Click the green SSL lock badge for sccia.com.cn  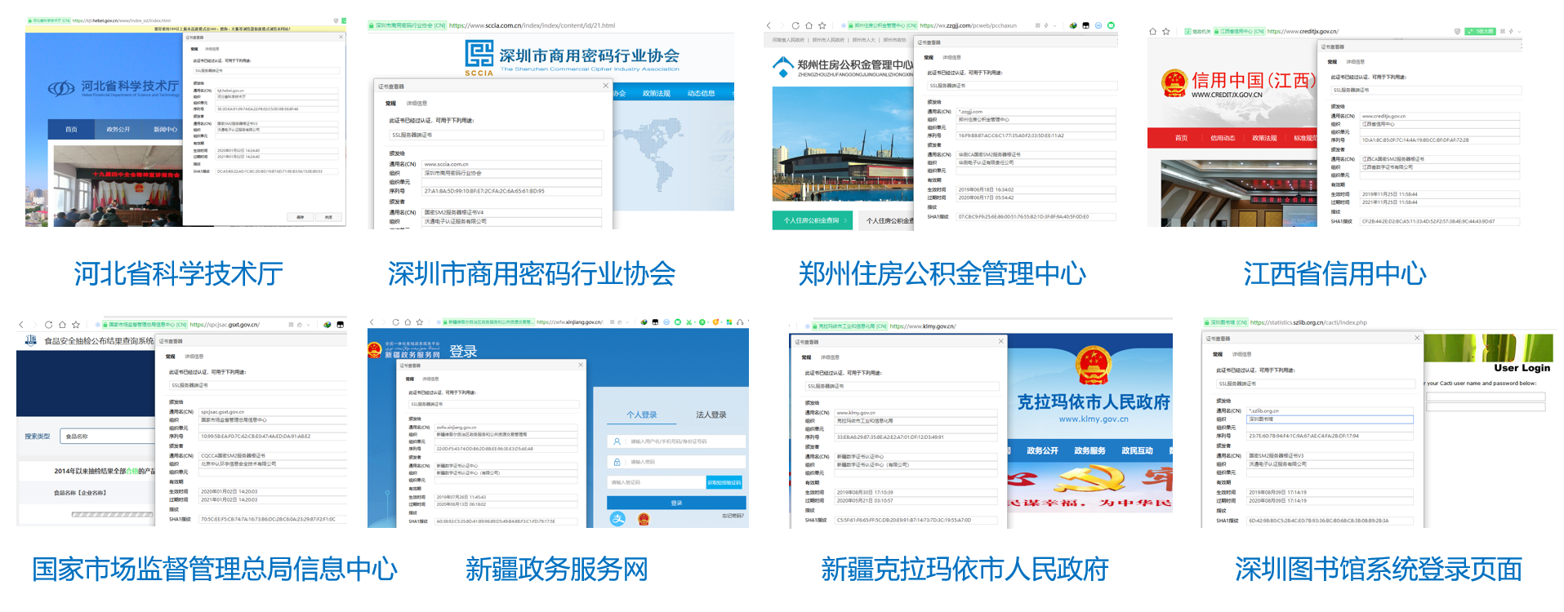(407, 25)
